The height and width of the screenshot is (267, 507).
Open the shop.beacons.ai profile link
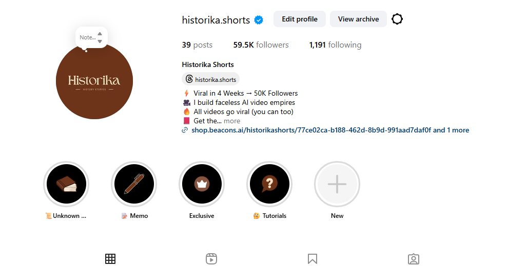330,130
